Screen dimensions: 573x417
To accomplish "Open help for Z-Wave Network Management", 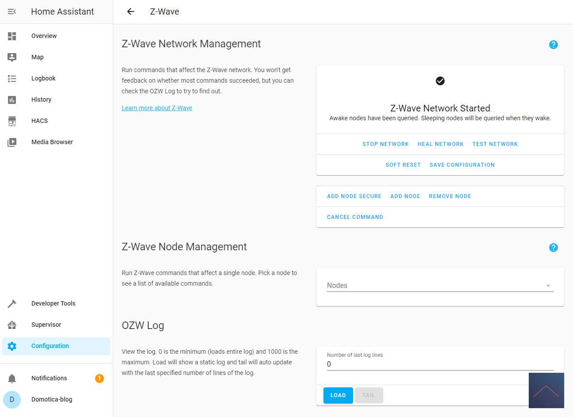I will tap(553, 45).
